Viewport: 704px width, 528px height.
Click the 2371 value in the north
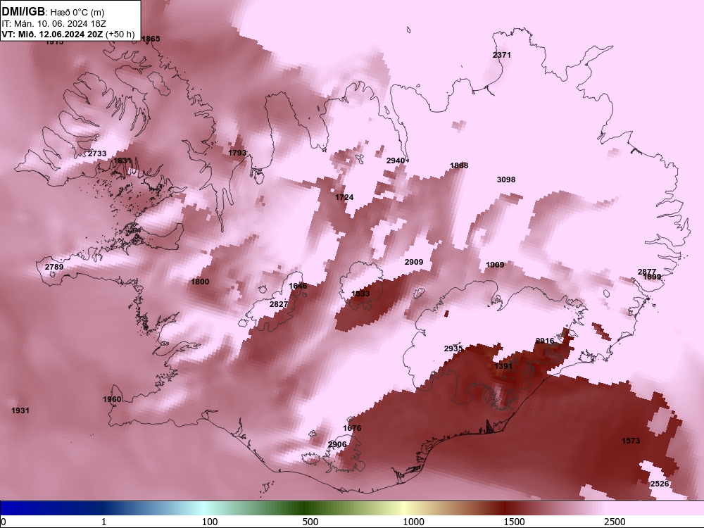501,55
